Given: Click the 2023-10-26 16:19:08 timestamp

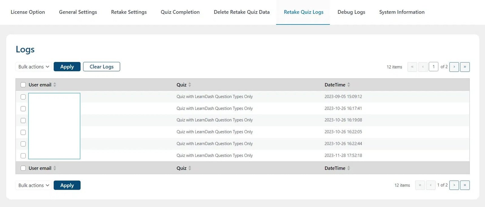Looking at the screenshot, I should [343, 120].
